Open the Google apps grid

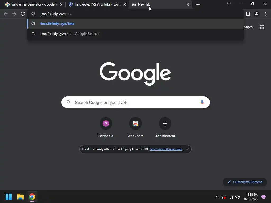(x=262, y=27)
